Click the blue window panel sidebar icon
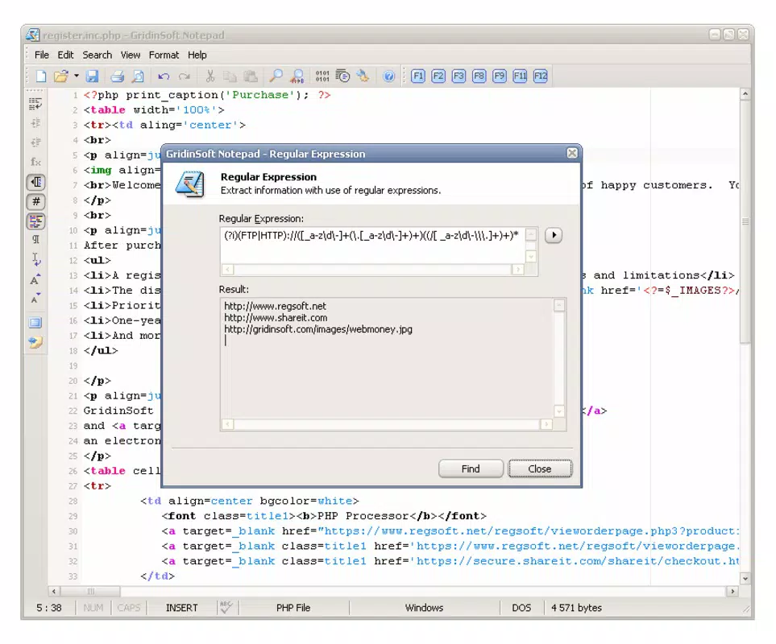Viewport: 776px width, 644px height. pyautogui.click(x=35, y=324)
